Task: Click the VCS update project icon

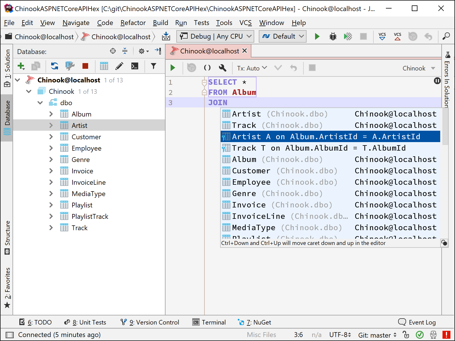Action: [x=382, y=36]
